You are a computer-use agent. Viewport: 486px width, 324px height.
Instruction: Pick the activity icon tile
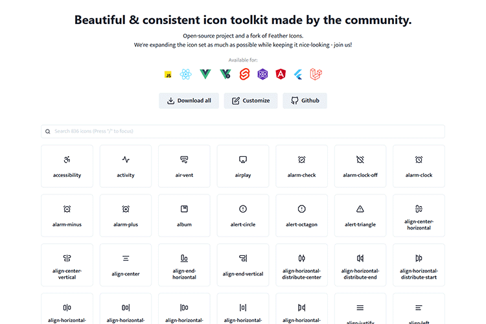pos(126,166)
